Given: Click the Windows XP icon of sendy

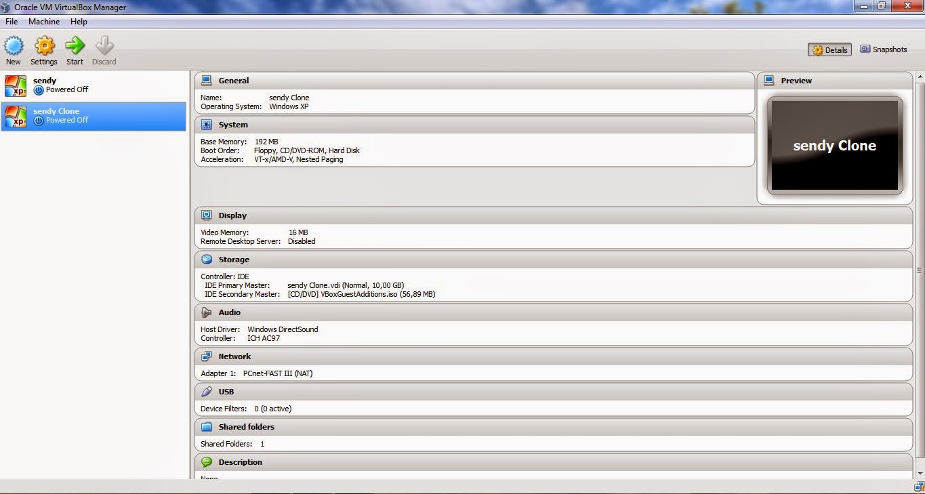Looking at the screenshot, I should coord(16,86).
